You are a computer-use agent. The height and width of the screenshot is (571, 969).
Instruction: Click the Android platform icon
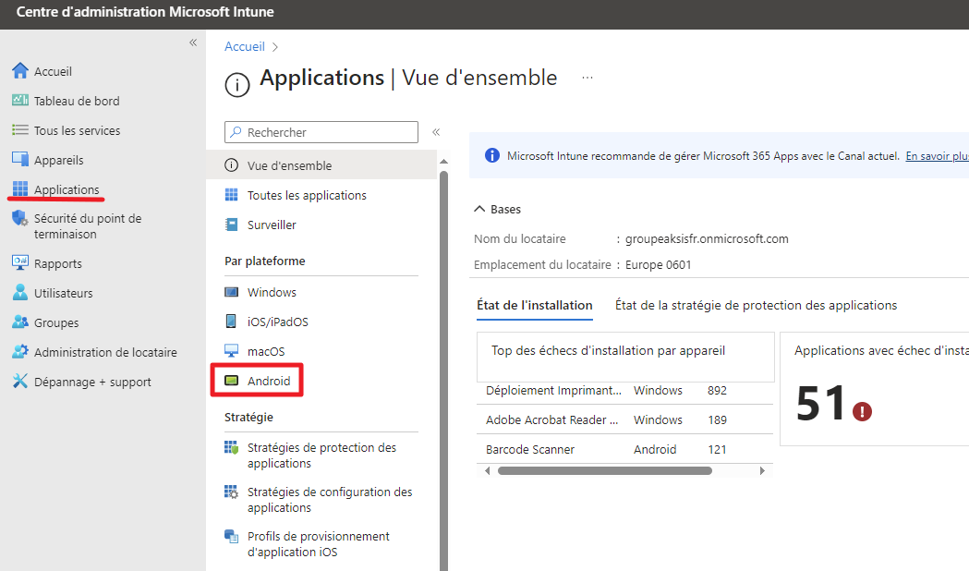[231, 381]
